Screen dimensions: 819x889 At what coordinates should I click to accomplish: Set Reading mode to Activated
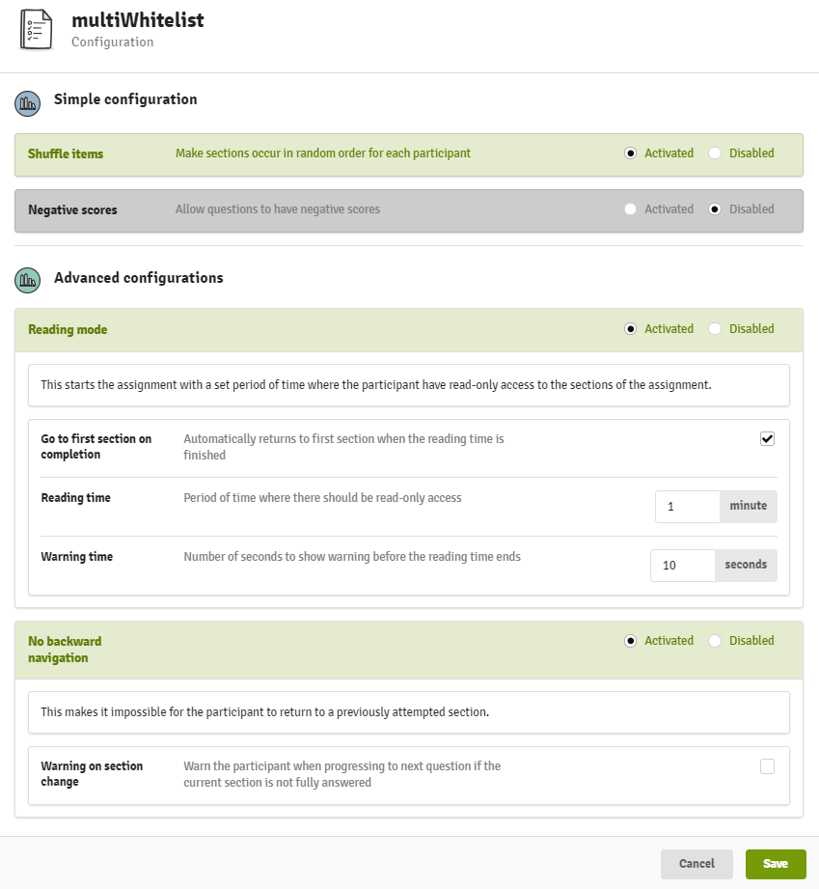coord(630,329)
